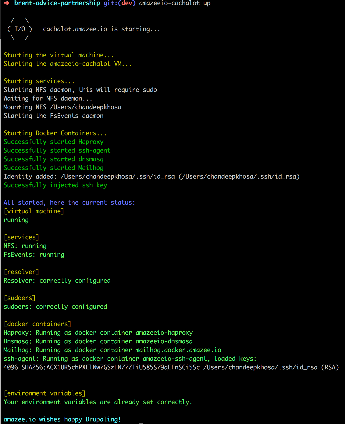Screen dimensions: 345x424
Task: Click 'Successfully started Haproxy' line
Action: point(54,142)
